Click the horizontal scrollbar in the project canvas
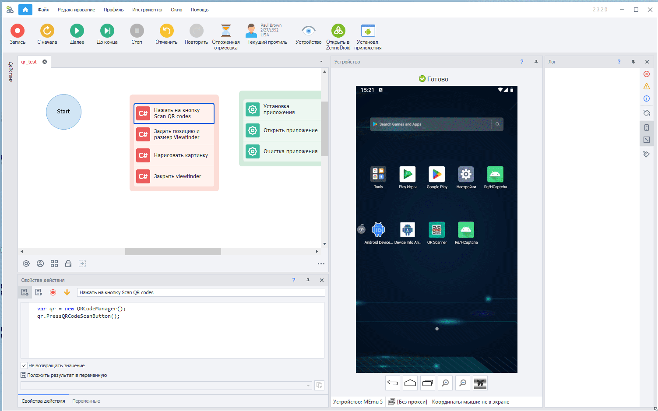This screenshot has width=658, height=411. click(173, 252)
